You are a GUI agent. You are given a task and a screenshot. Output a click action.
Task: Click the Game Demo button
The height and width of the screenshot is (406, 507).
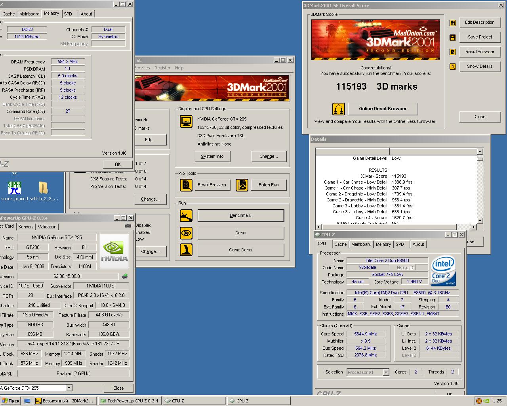(x=241, y=250)
